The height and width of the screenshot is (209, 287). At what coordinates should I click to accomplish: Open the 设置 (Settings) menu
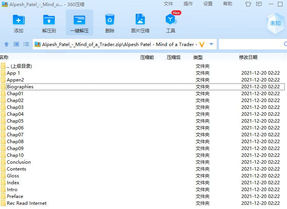pyautogui.click(x=208, y=4)
